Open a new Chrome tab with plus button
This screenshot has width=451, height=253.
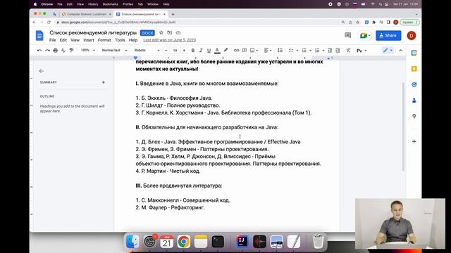[173, 14]
